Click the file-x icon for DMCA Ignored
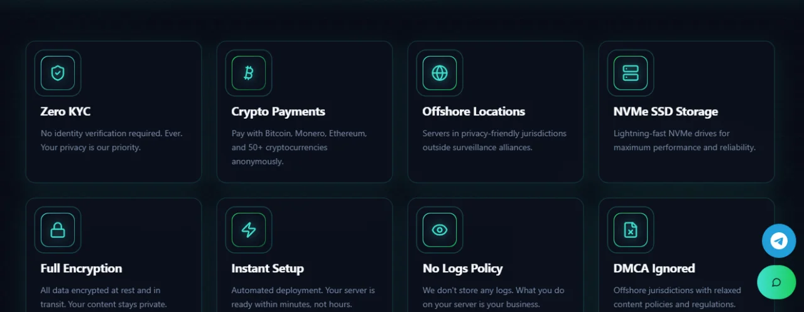 [631, 230]
